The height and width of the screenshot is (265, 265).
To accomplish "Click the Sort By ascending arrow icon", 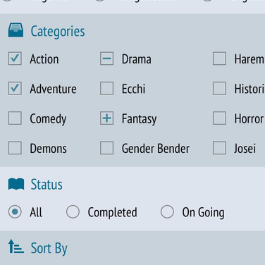I will tap(16, 246).
